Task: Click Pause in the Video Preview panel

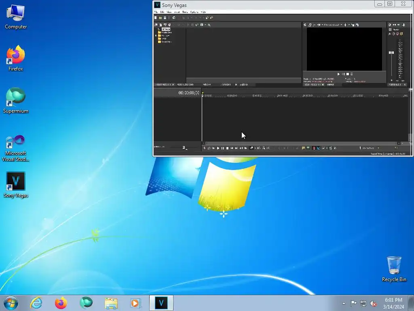Action: tap(343, 75)
